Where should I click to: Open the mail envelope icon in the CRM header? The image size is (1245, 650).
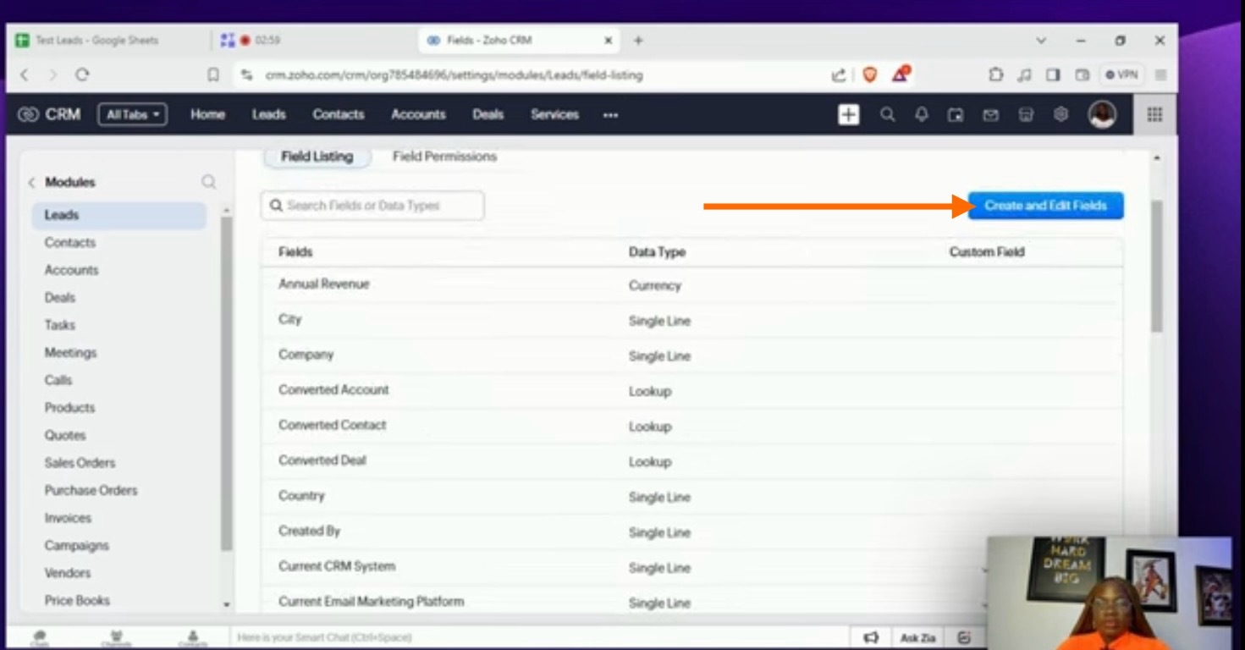[990, 115]
